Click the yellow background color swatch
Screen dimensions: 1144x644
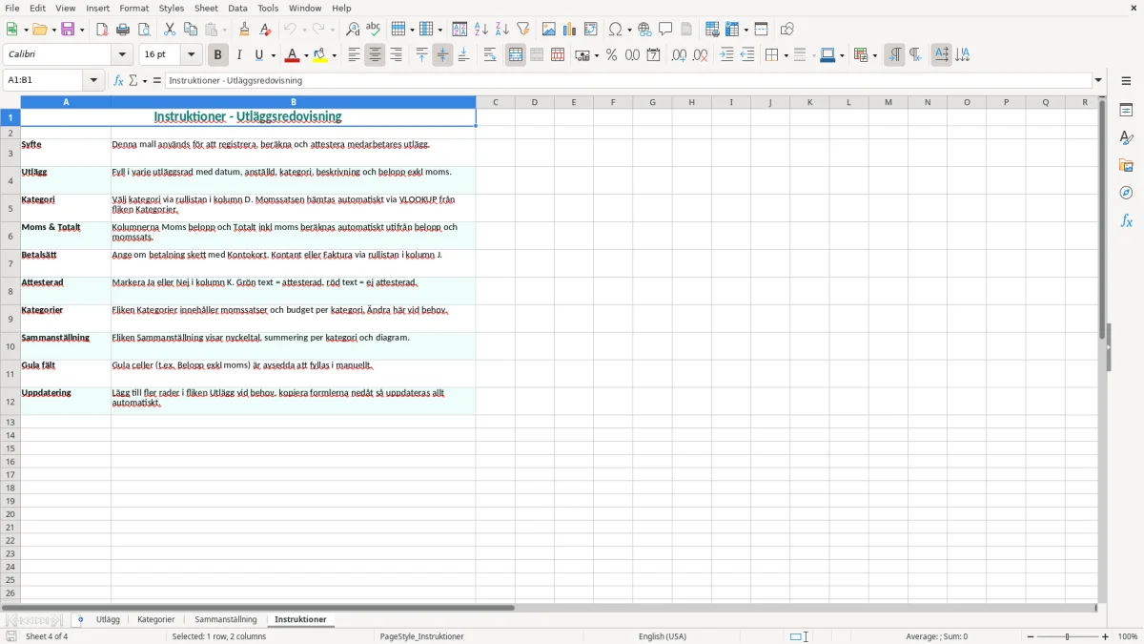320,55
